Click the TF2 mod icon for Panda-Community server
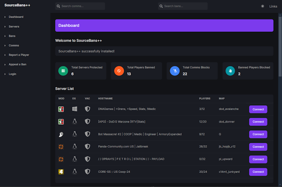This screenshot has width=282, height=187. click(x=61, y=147)
